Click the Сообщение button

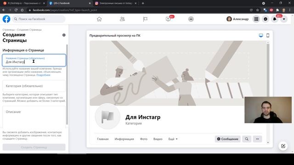[228, 139]
